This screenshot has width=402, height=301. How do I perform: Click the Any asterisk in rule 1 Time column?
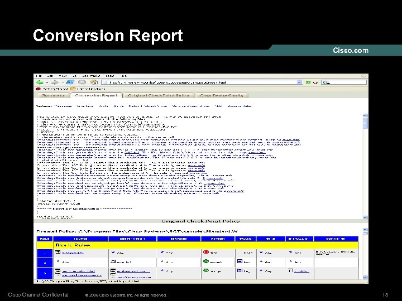(x=261, y=252)
